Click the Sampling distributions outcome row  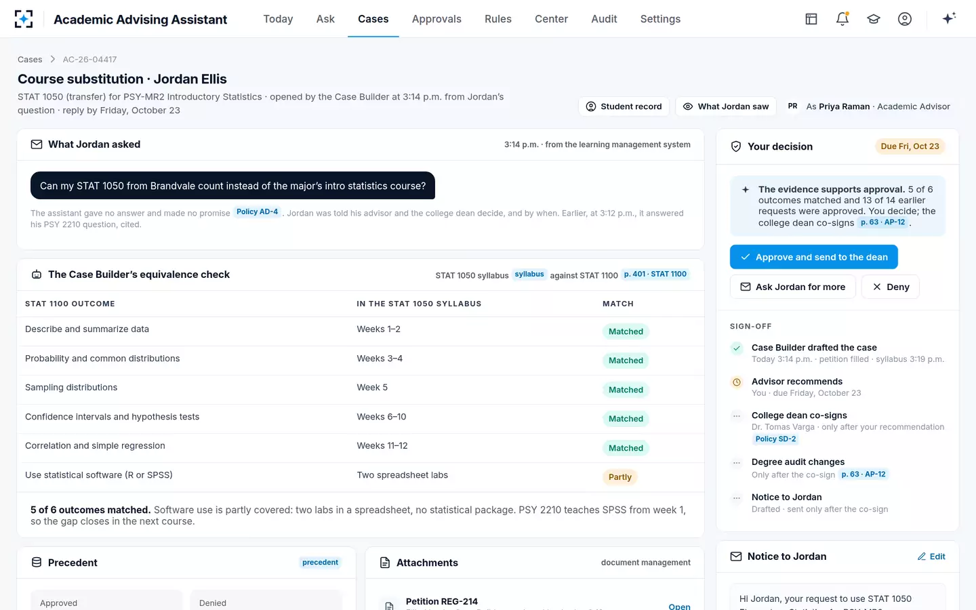coord(361,390)
